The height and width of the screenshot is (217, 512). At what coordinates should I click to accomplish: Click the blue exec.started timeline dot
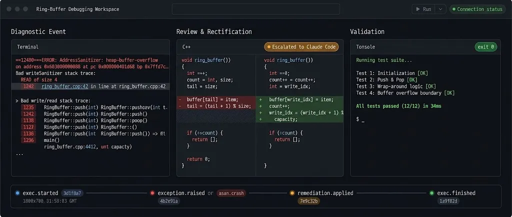tap(17, 193)
